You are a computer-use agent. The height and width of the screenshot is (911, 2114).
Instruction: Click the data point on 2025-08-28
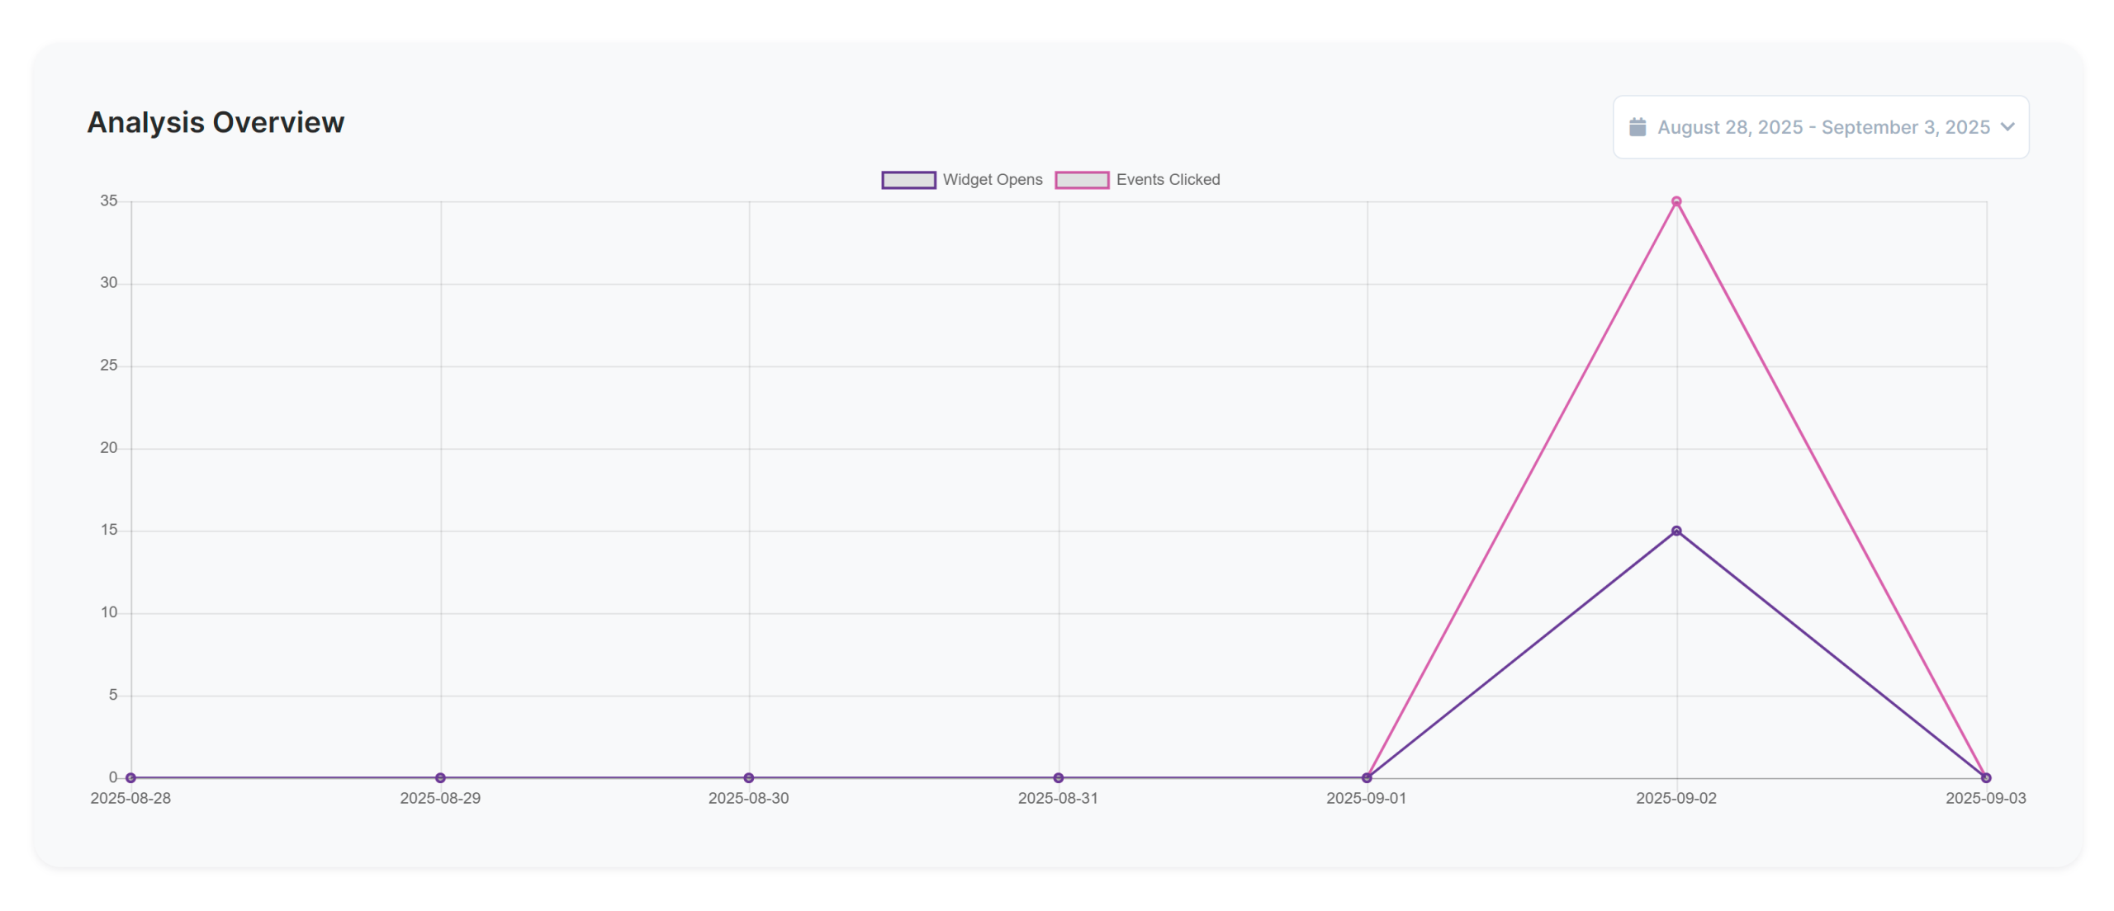[x=130, y=777]
